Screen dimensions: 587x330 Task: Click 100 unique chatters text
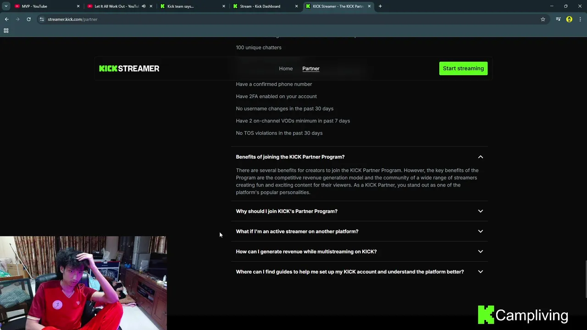259,47
